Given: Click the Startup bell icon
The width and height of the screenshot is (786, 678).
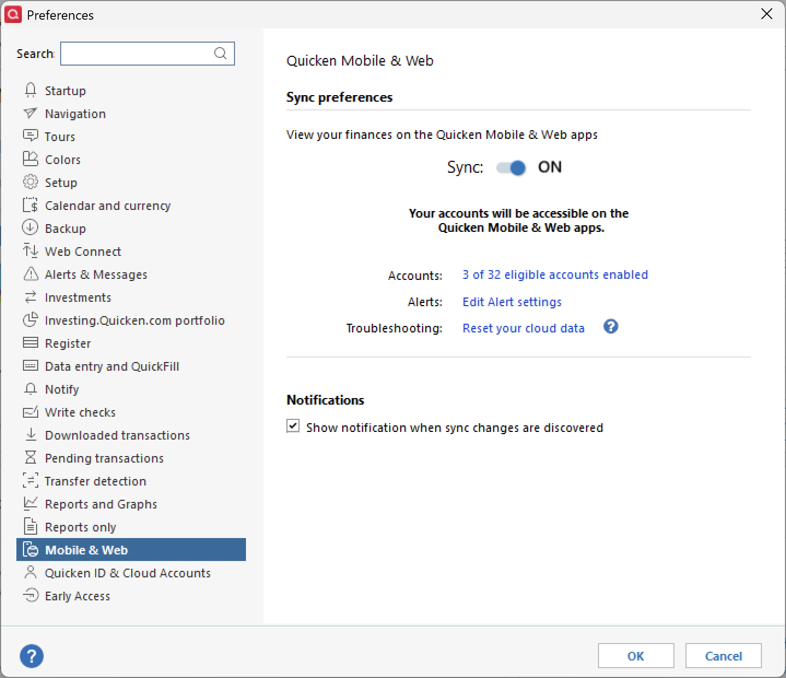Looking at the screenshot, I should pos(31,90).
